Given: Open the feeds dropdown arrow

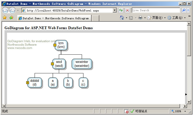Looking at the screenshot, I should 136,18.
